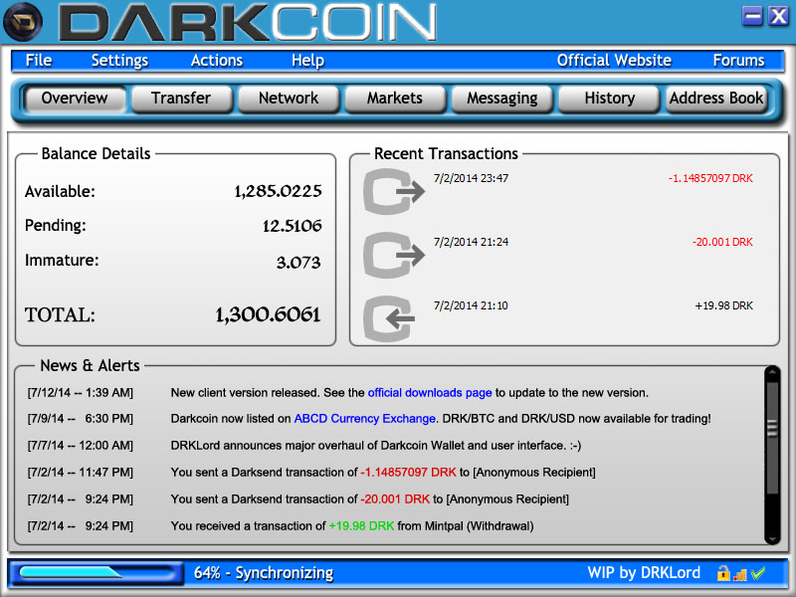Click the wallet lock icon in status bar
The height and width of the screenshot is (597, 796).
click(x=723, y=573)
